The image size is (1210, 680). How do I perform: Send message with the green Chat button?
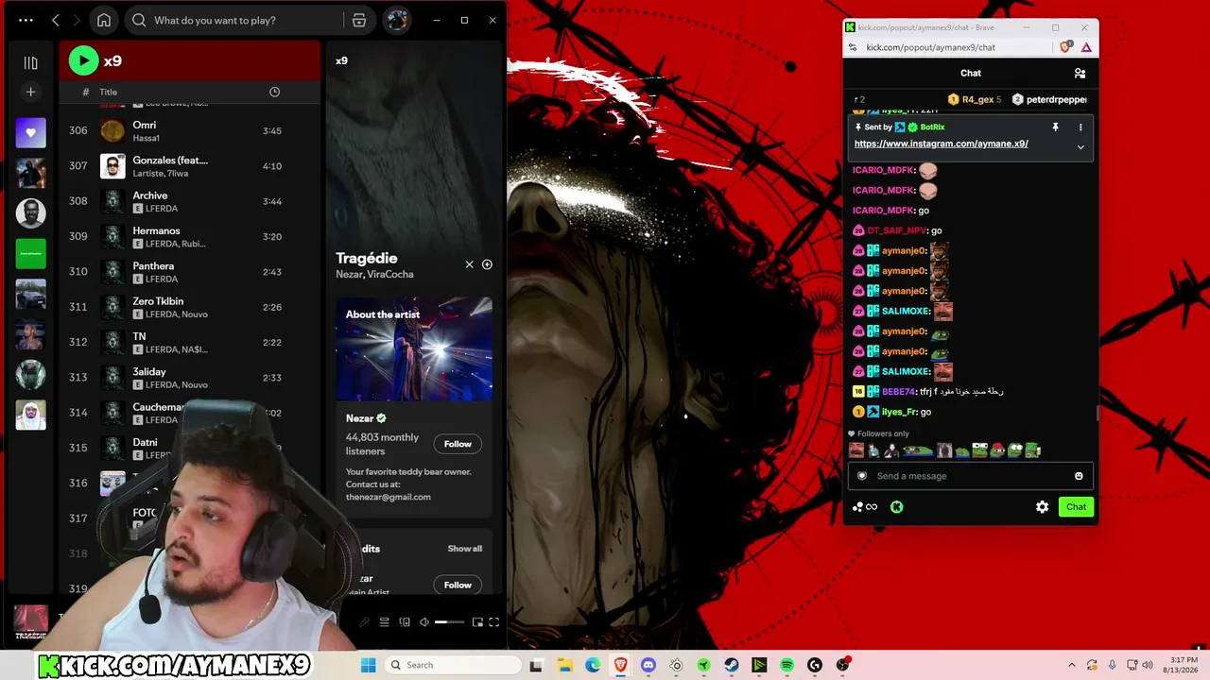point(1076,507)
